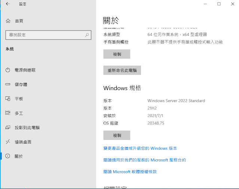Click the remote desktop icon for 遠端桌面
239x189 pixels.
pos(8,142)
